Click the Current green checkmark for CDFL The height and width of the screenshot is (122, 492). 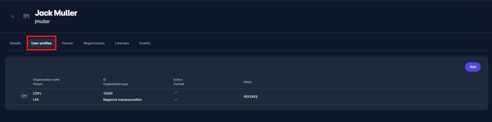176,100
